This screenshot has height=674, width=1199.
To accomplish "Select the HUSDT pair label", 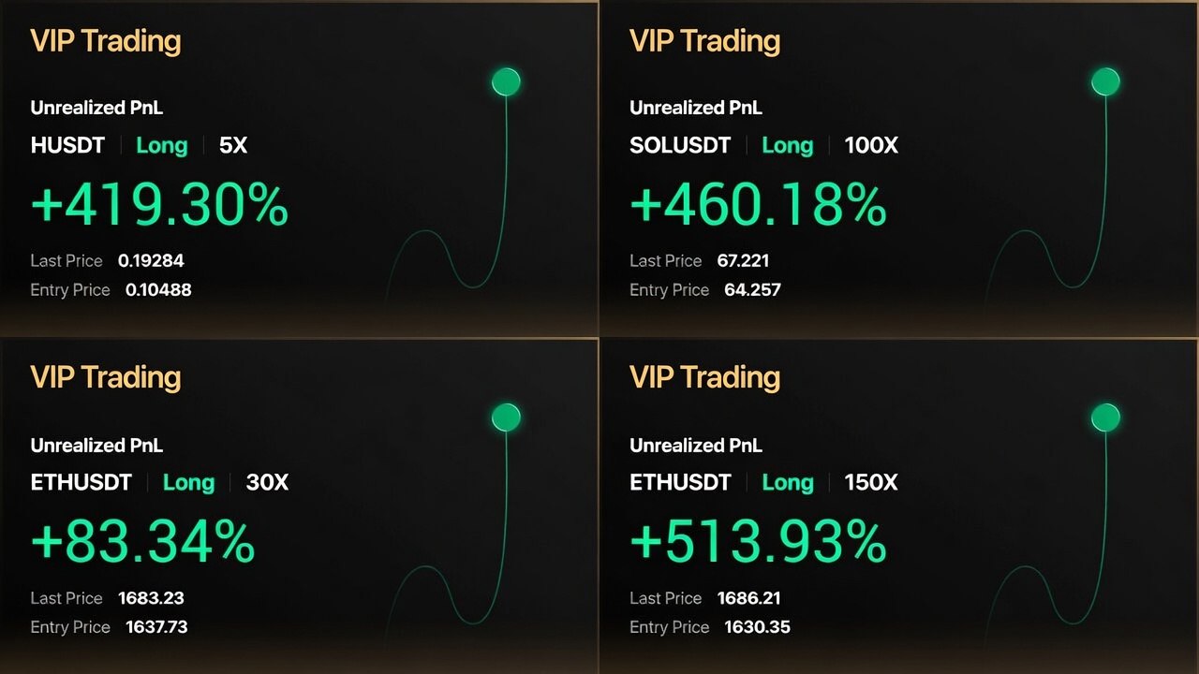I will 67,145.
